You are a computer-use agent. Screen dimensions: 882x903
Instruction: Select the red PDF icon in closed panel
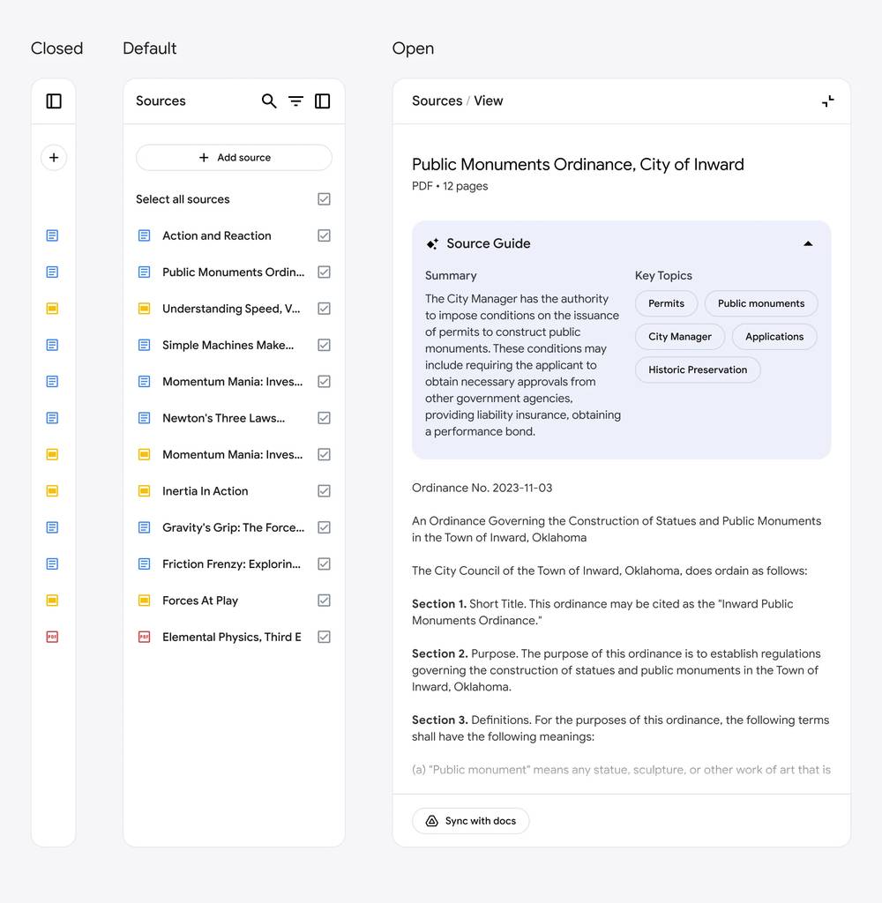52,637
